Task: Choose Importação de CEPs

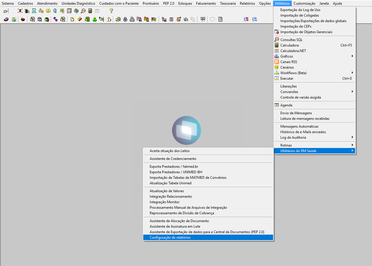Action: 314,26
